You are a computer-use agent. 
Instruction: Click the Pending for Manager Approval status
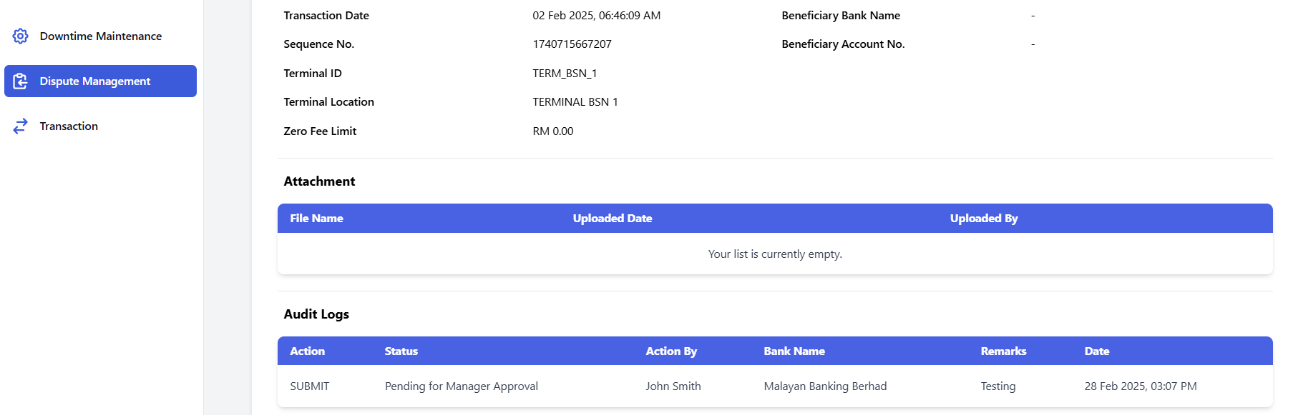(x=462, y=386)
